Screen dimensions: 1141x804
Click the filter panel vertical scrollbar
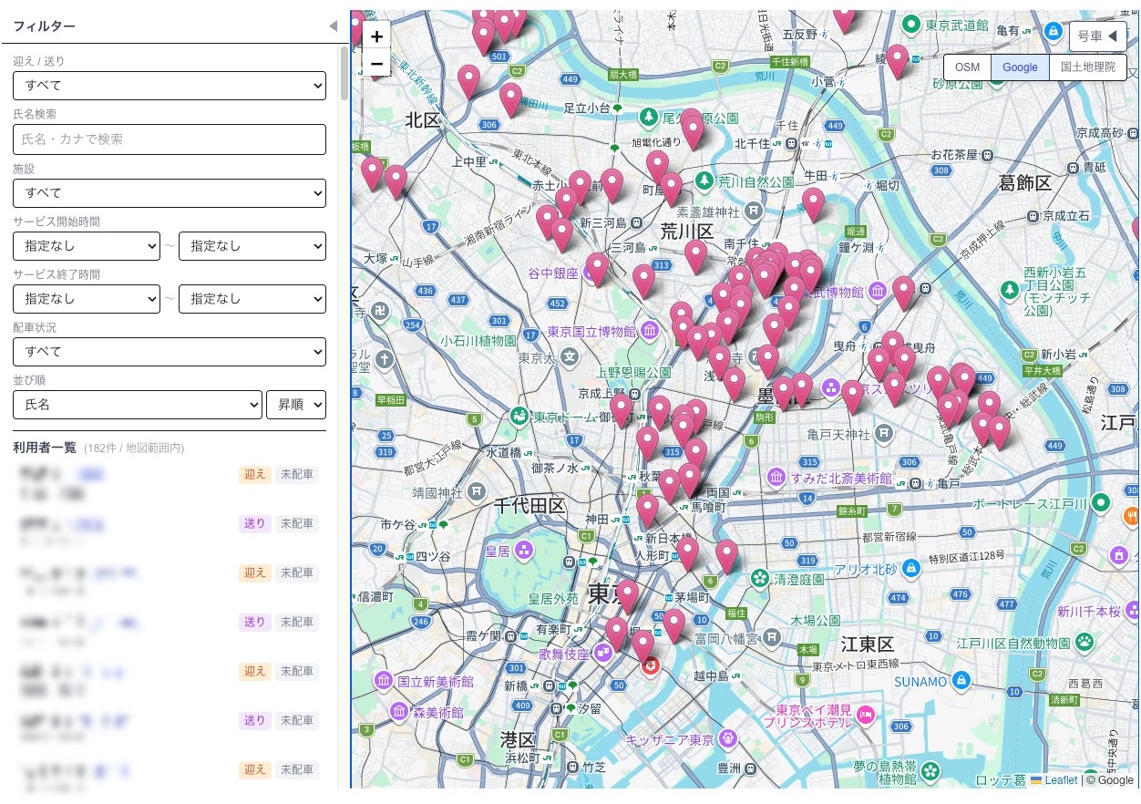pos(344,73)
